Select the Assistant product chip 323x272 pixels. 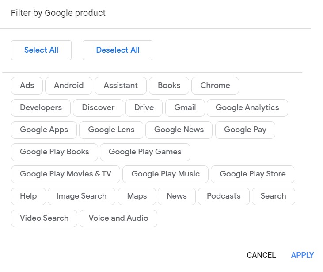[121, 85]
